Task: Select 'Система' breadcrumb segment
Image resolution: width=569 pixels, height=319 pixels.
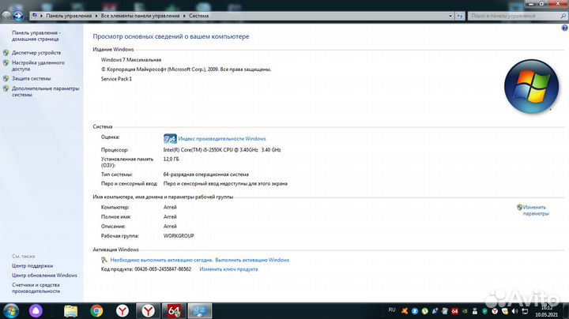Action: click(x=199, y=16)
